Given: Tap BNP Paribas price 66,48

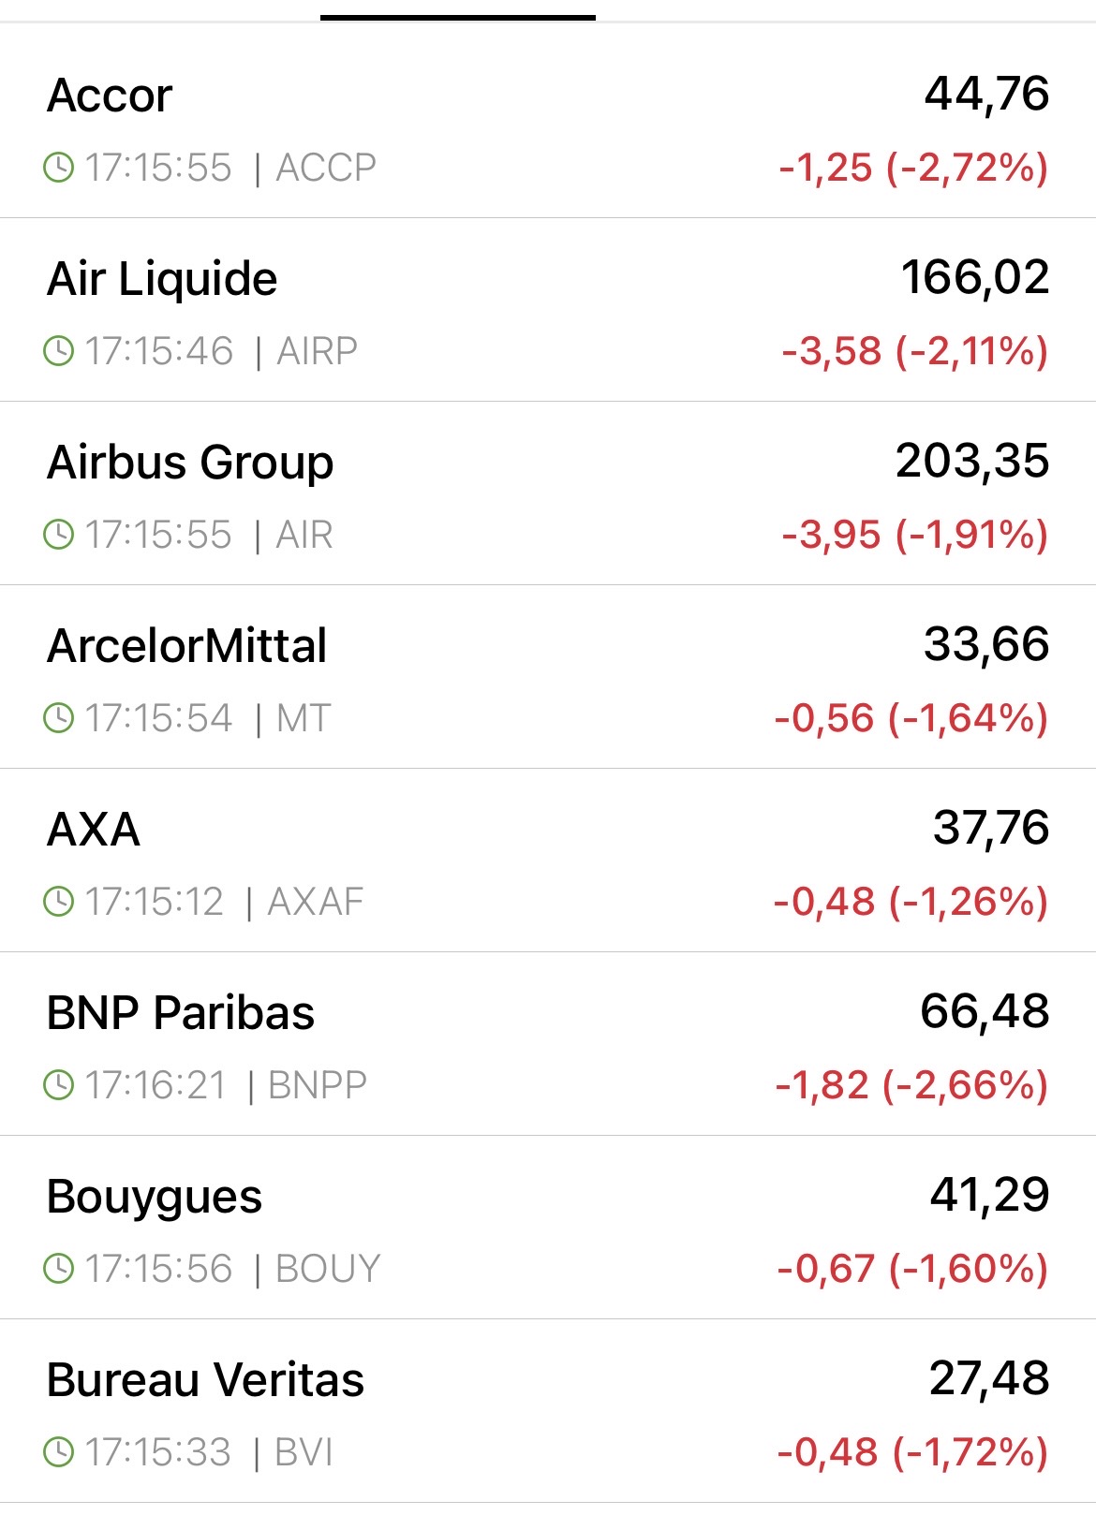Looking at the screenshot, I should point(984,1012).
